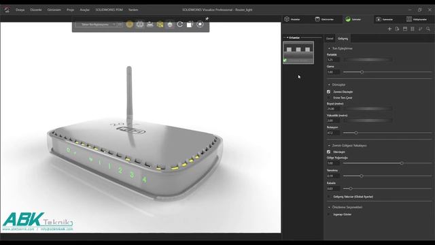Switch to the Görünümler palette tab
The height and width of the screenshot is (245, 435).
[x=324, y=19]
